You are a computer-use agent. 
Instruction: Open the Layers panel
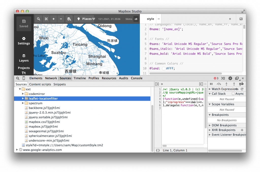pyautogui.click(x=24, y=58)
